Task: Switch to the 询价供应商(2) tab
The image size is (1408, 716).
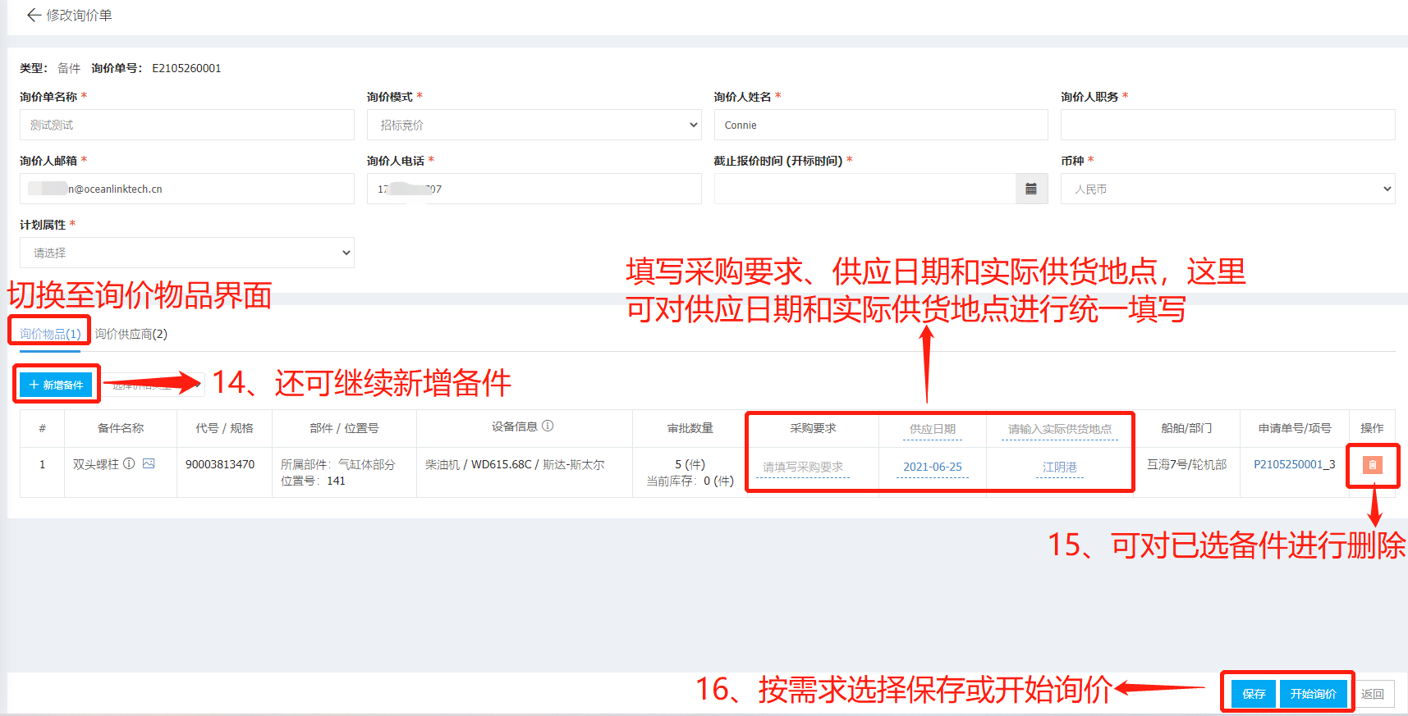Action: tap(131, 334)
